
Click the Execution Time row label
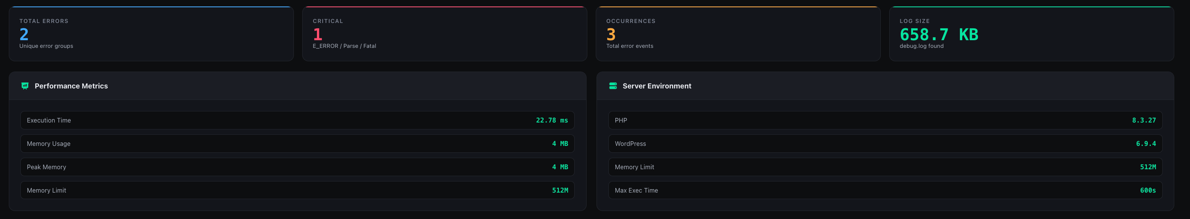[x=49, y=121]
